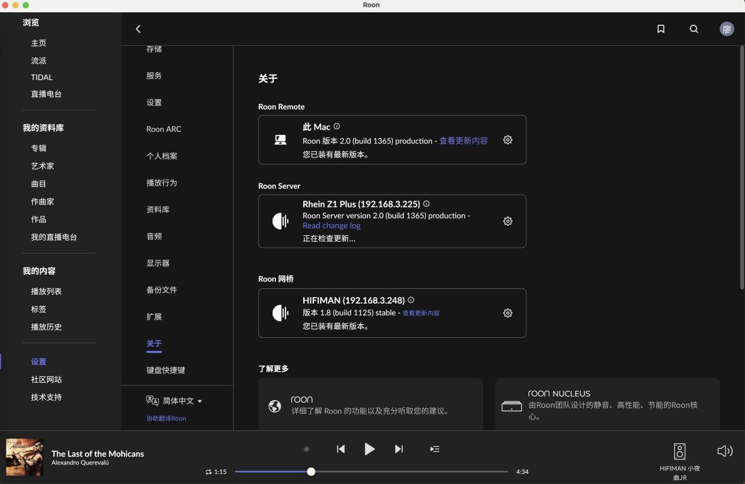
Task: Open gear settings for HIFIMAN bridge
Action: pos(507,313)
